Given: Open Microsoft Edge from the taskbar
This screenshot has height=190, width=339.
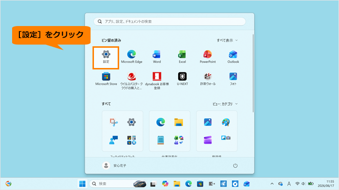Looking at the screenshot, I should 188,184.
